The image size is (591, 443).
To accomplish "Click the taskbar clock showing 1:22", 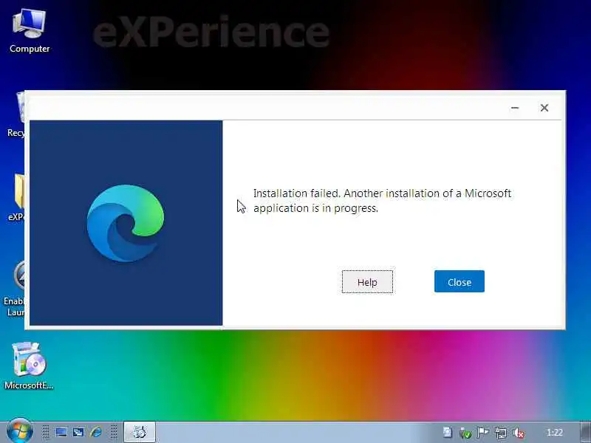I will tap(555, 433).
